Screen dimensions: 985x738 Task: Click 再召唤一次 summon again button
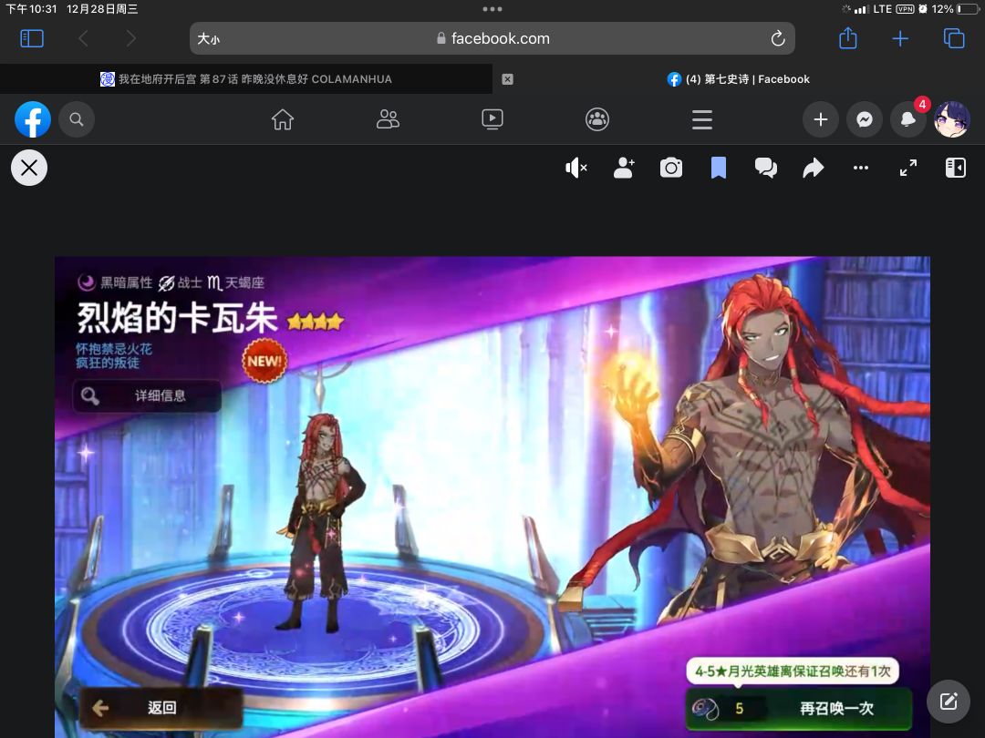798,709
